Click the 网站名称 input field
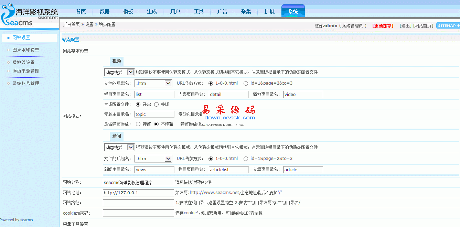The width and height of the screenshot is (460, 227). [x=138, y=182]
